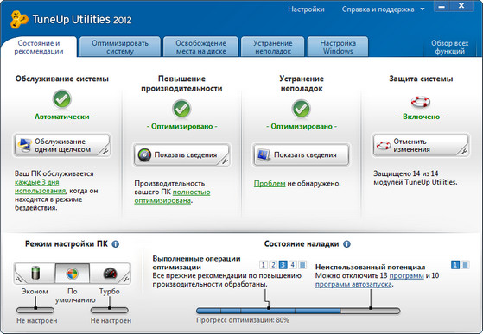Open wrench settings on Отменить изменения button
This screenshot has height=334, width=483.
click(x=464, y=151)
